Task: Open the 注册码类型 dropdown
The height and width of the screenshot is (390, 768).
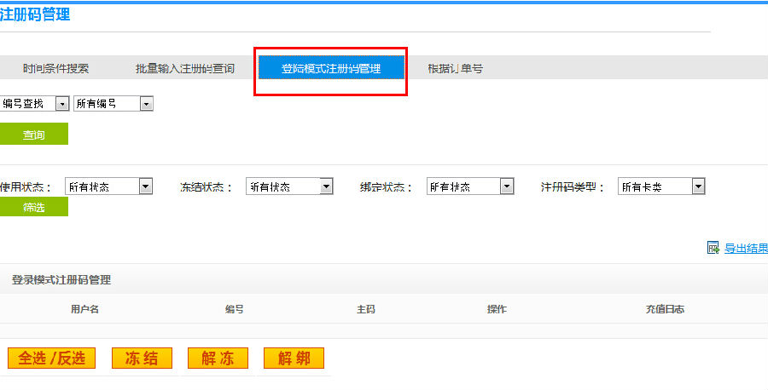Action: [661, 186]
